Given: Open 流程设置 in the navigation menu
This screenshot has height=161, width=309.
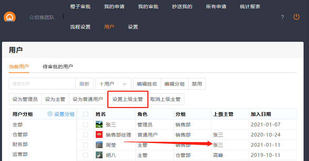Looking at the screenshot, I should tap(80, 27).
